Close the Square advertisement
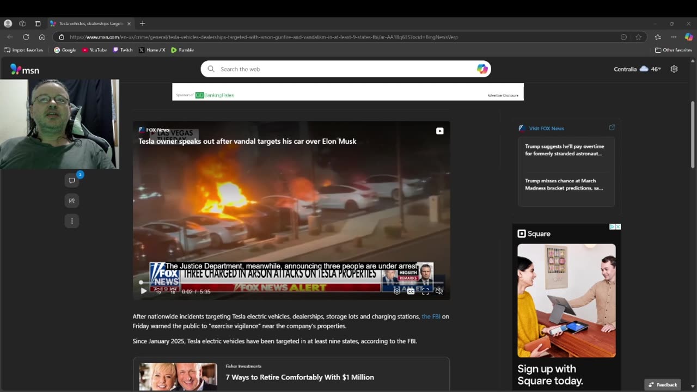 coord(618,226)
